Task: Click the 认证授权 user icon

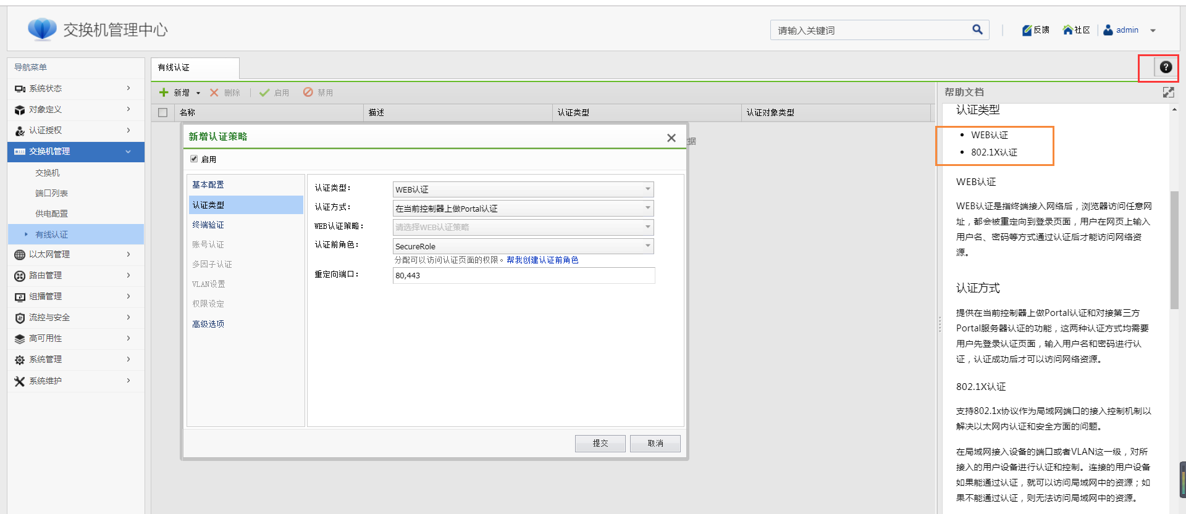Action: pos(20,131)
